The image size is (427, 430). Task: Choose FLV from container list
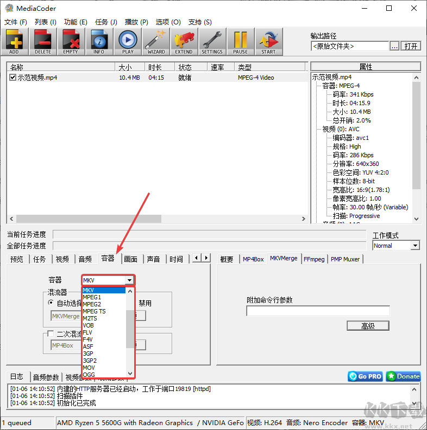[x=104, y=332]
